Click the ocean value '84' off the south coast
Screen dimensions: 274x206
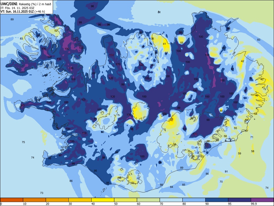172,187
